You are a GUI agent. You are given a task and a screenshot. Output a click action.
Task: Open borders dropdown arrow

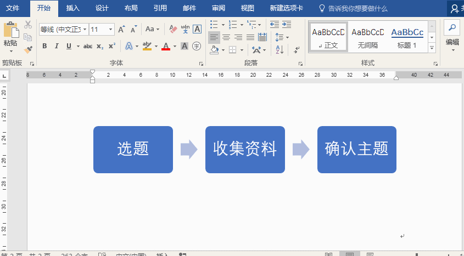242,50
